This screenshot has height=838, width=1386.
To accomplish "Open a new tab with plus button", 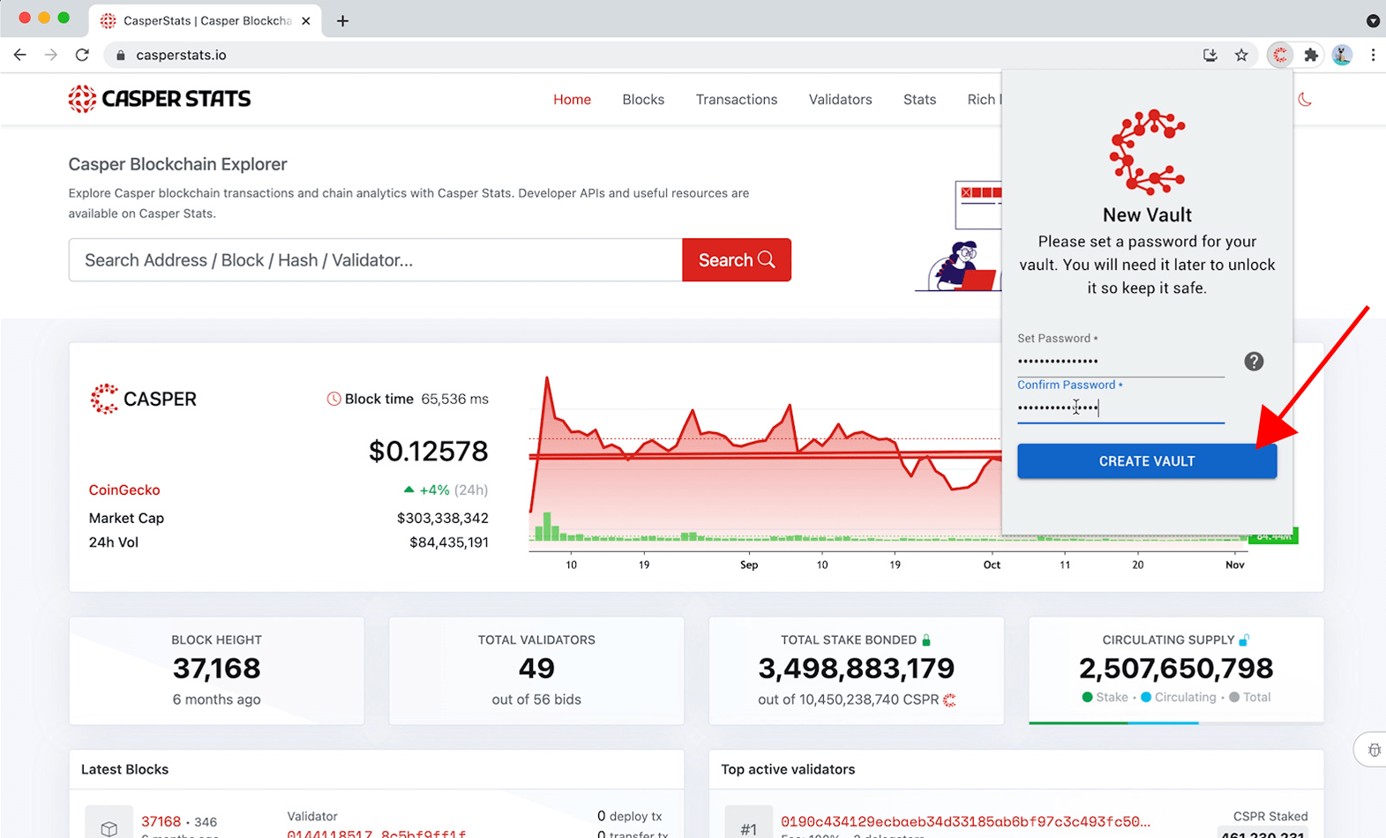I will click(x=343, y=20).
